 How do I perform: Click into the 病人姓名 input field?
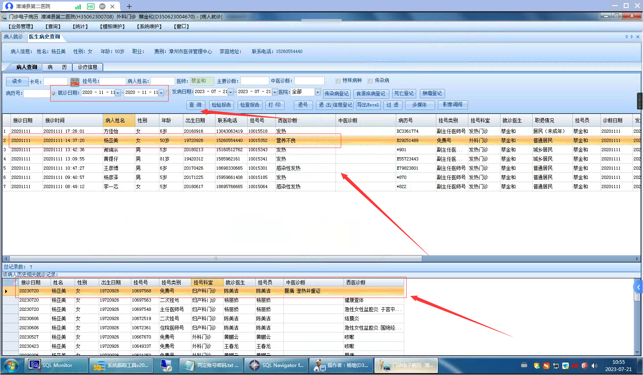(x=162, y=81)
